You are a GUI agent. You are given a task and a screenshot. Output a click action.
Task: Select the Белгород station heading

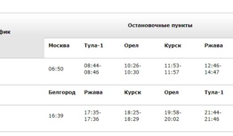[62, 93]
